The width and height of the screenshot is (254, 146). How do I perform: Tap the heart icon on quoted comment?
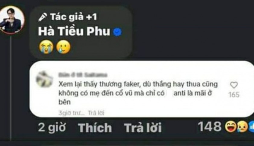tap(234, 85)
